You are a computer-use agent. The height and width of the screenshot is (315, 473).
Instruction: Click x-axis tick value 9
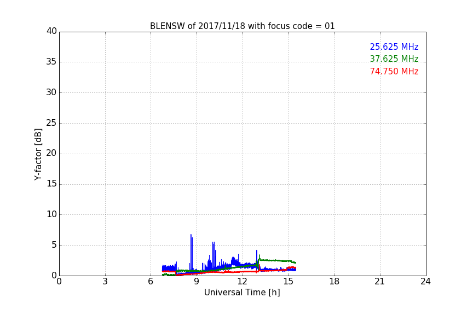(197, 282)
